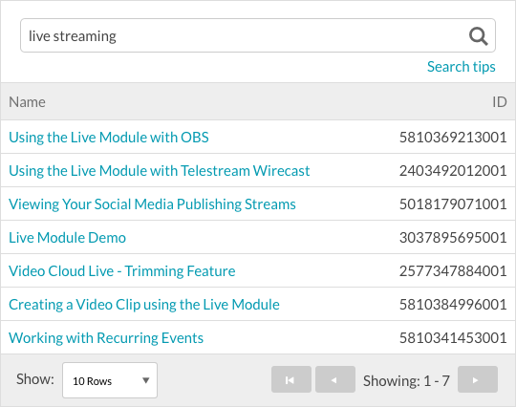Click the ID column header
The image size is (516, 407).
tap(499, 102)
